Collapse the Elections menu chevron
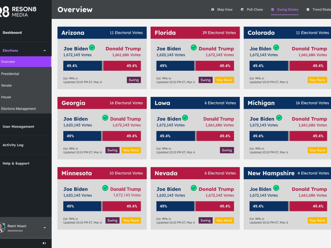 (45, 51)
